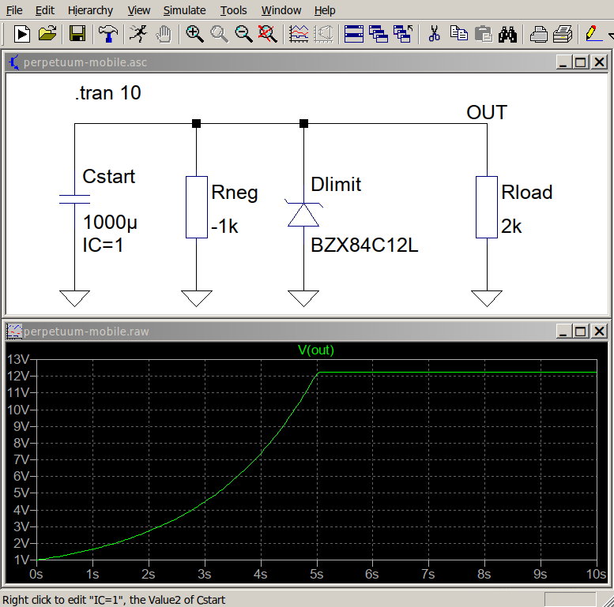Maximize the perpetuum-mobile.raw plot window
Screen dimensions: 614x607
580,332
